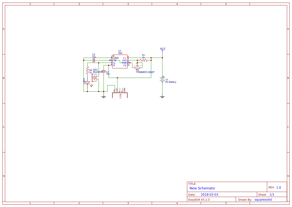The height and width of the screenshot is (207, 292).
Task: Click the 'U1' designator label
Action: coord(120,51)
